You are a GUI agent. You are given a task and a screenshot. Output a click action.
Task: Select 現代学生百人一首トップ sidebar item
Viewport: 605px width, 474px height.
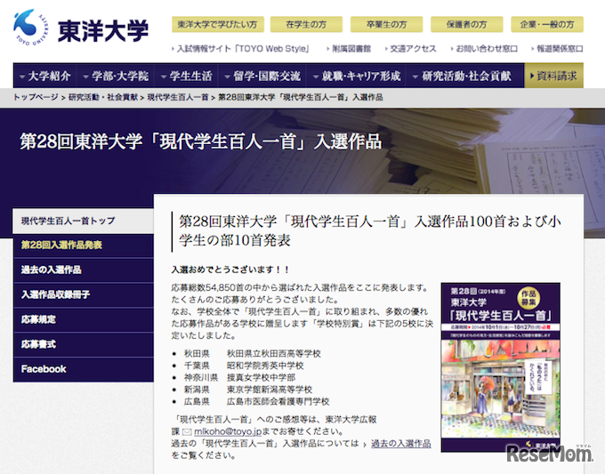84,221
